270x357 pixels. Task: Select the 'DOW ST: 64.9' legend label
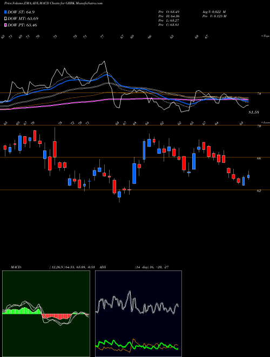pyautogui.click(x=21, y=12)
